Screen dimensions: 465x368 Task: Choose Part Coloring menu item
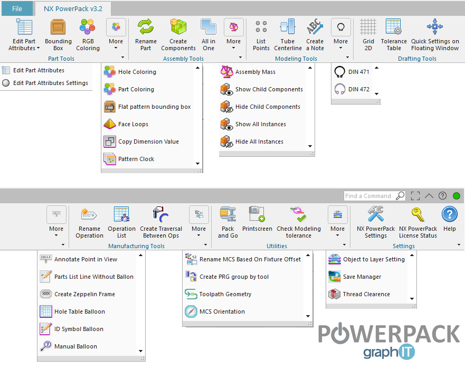pos(148,89)
